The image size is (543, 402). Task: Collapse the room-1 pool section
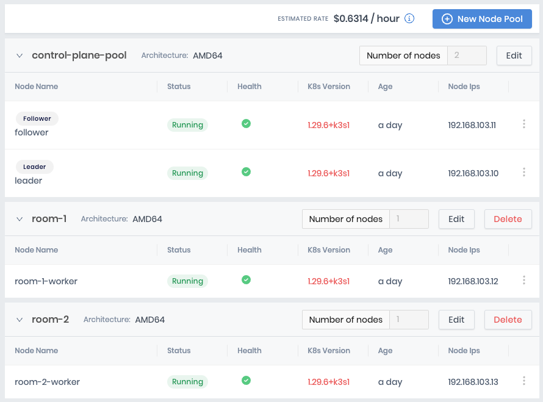pos(20,219)
